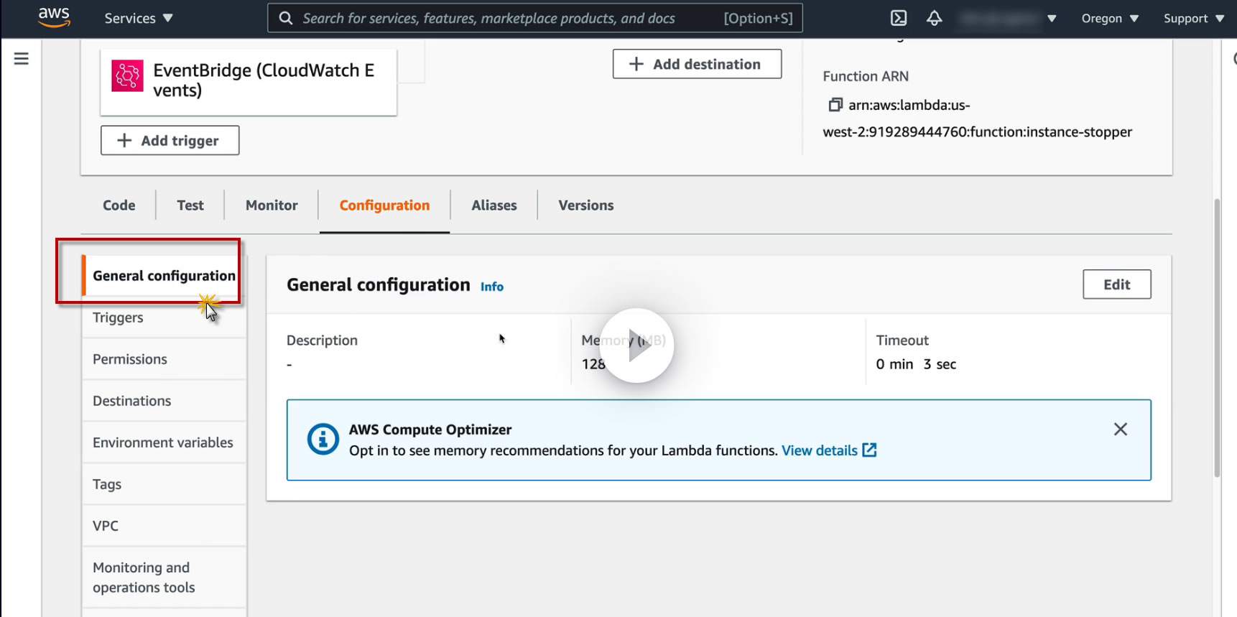Expand the Services dropdown
1237x617 pixels.
[x=139, y=18]
